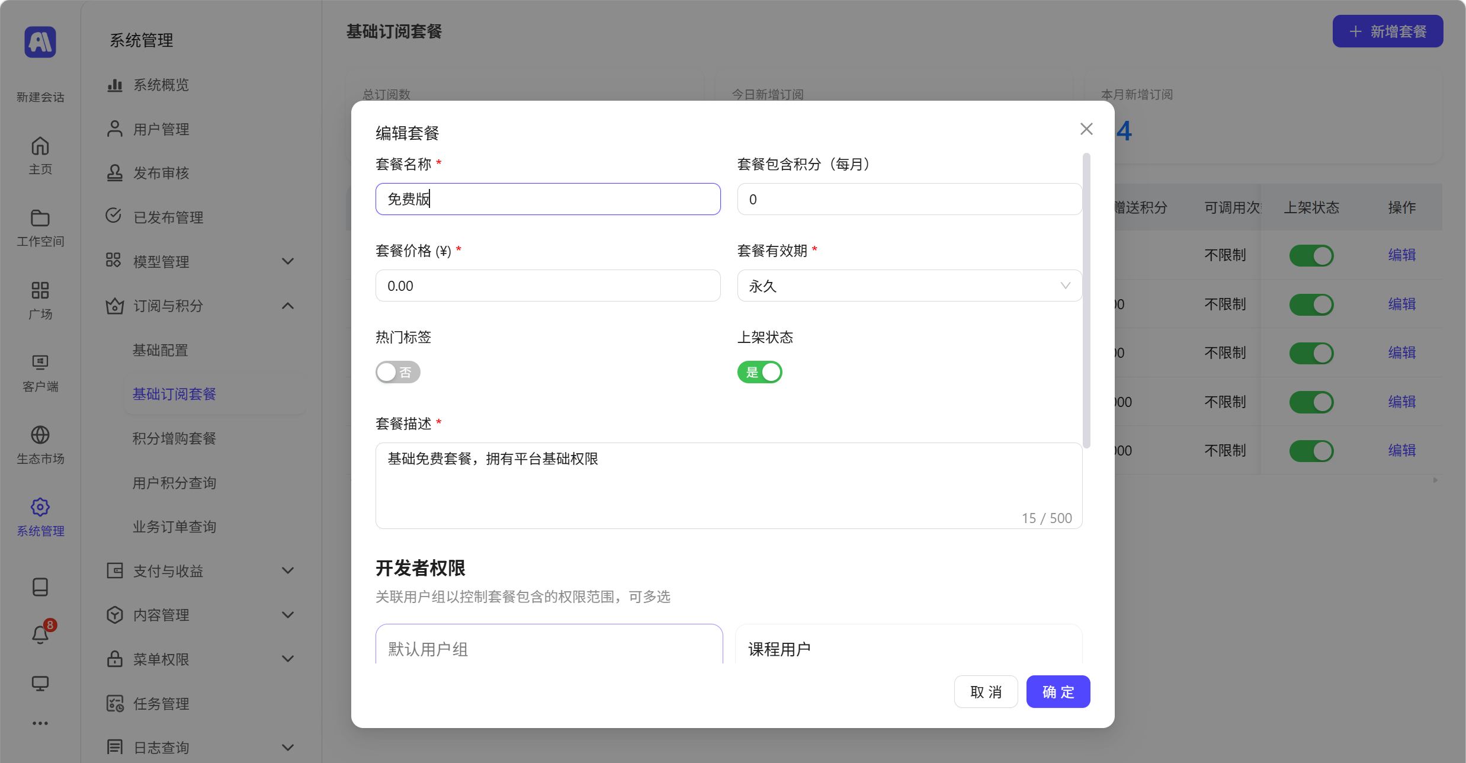Toggle the 上架状态 switch showing 是
This screenshot has width=1466, height=763.
(760, 372)
